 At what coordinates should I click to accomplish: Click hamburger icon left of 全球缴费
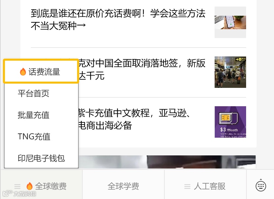click(x=17, y=187)
